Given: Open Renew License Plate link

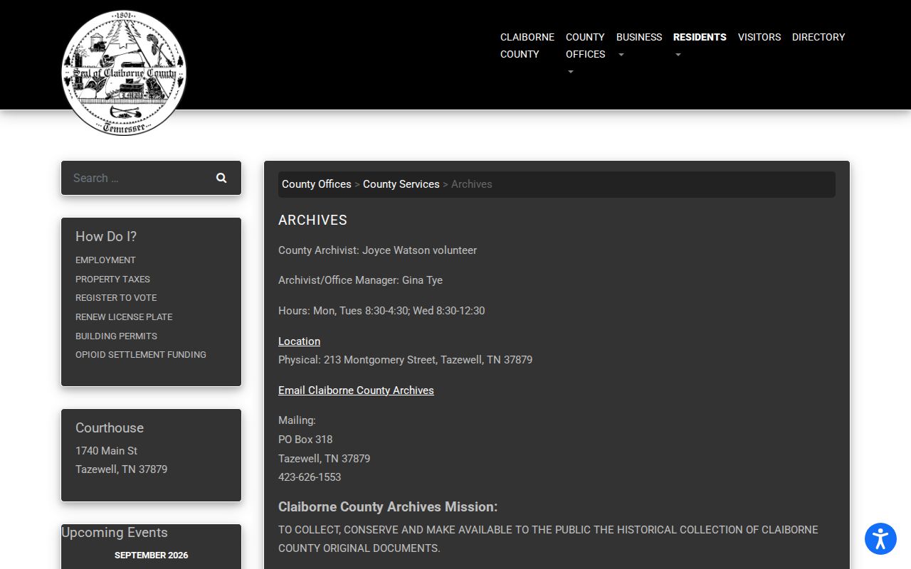Looking at the screenshot, I should [124, 317].
